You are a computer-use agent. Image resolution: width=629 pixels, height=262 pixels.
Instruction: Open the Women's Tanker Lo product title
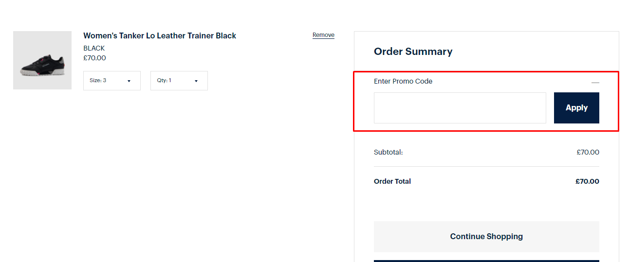pos(160,35)
